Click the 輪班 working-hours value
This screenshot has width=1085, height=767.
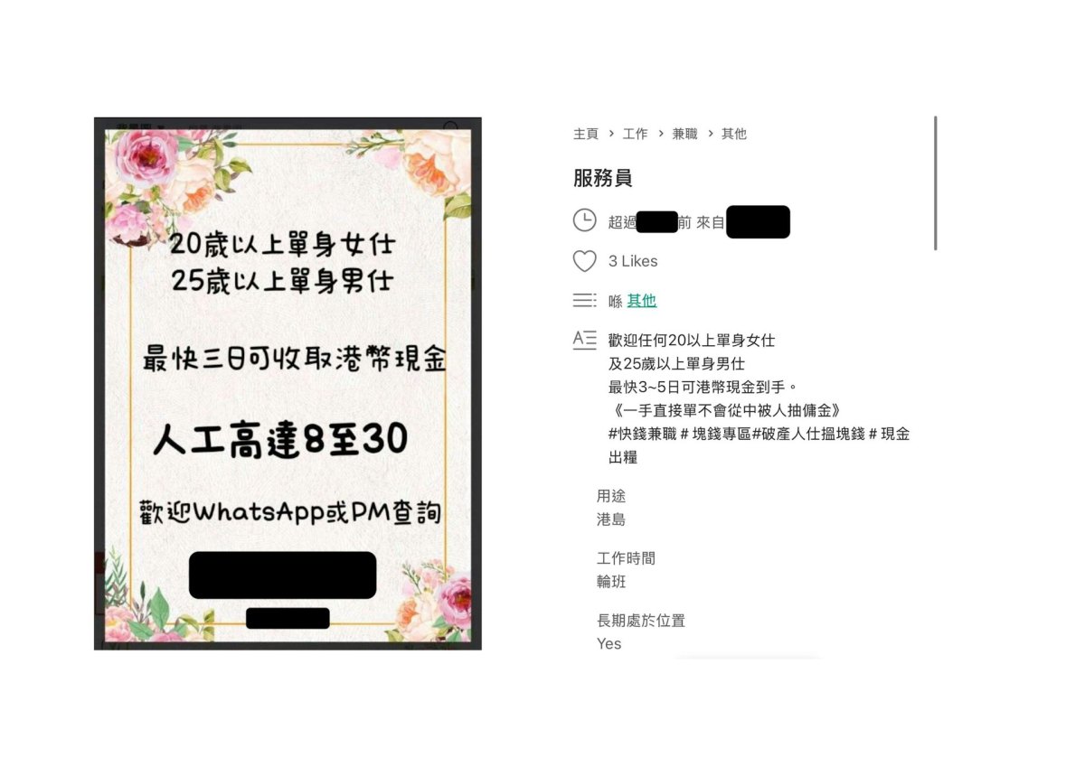point(611,582)
